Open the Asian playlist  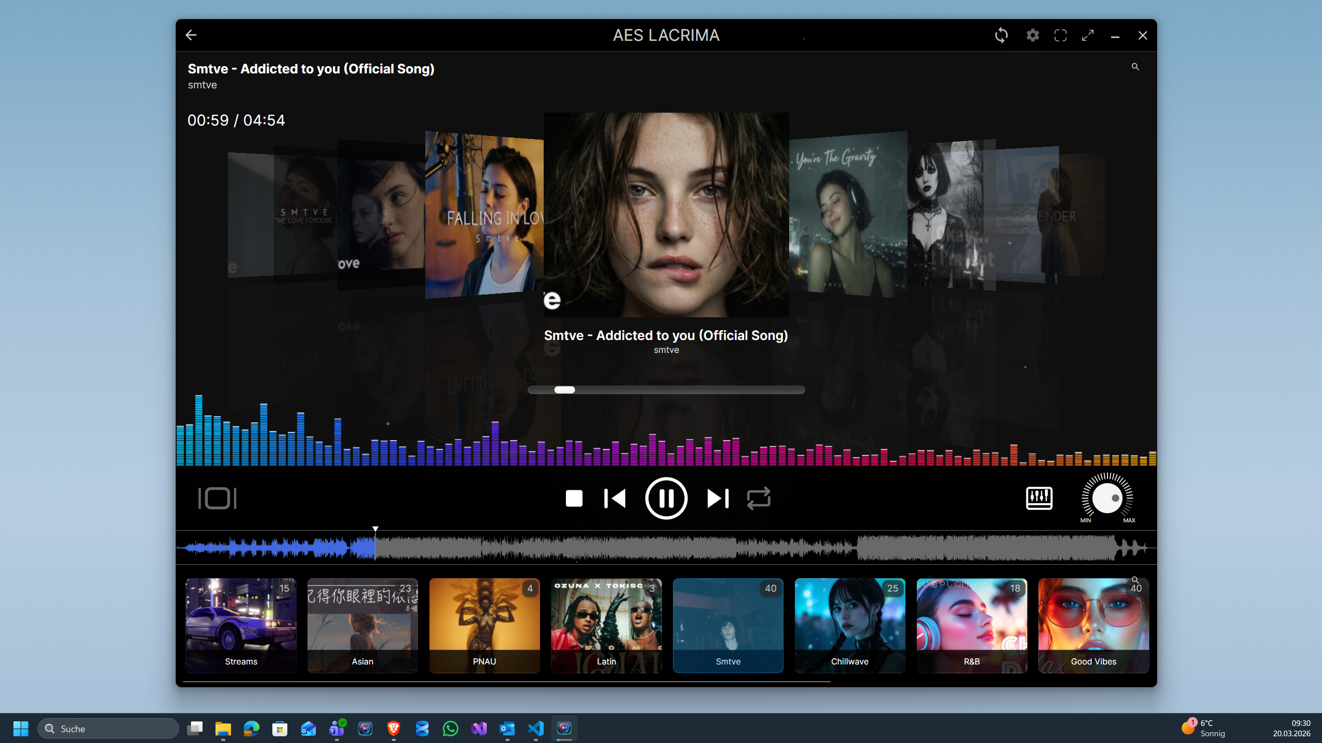363,625
